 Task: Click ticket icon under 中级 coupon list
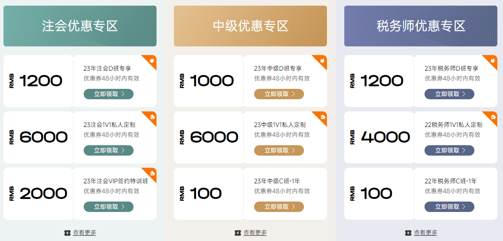[x=238, y=233]
